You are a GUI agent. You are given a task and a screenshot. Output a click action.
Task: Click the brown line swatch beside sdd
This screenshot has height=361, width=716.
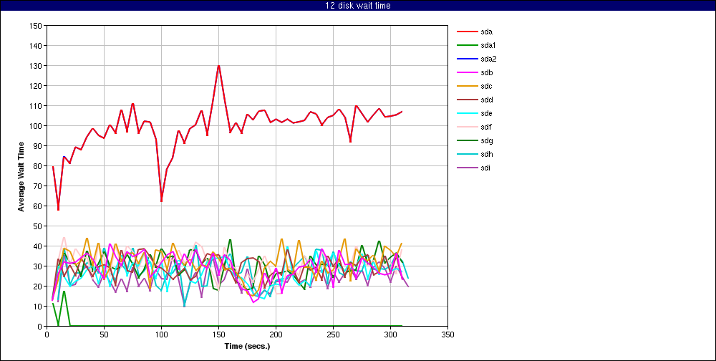pyautogui.click(x=466, y=100)
